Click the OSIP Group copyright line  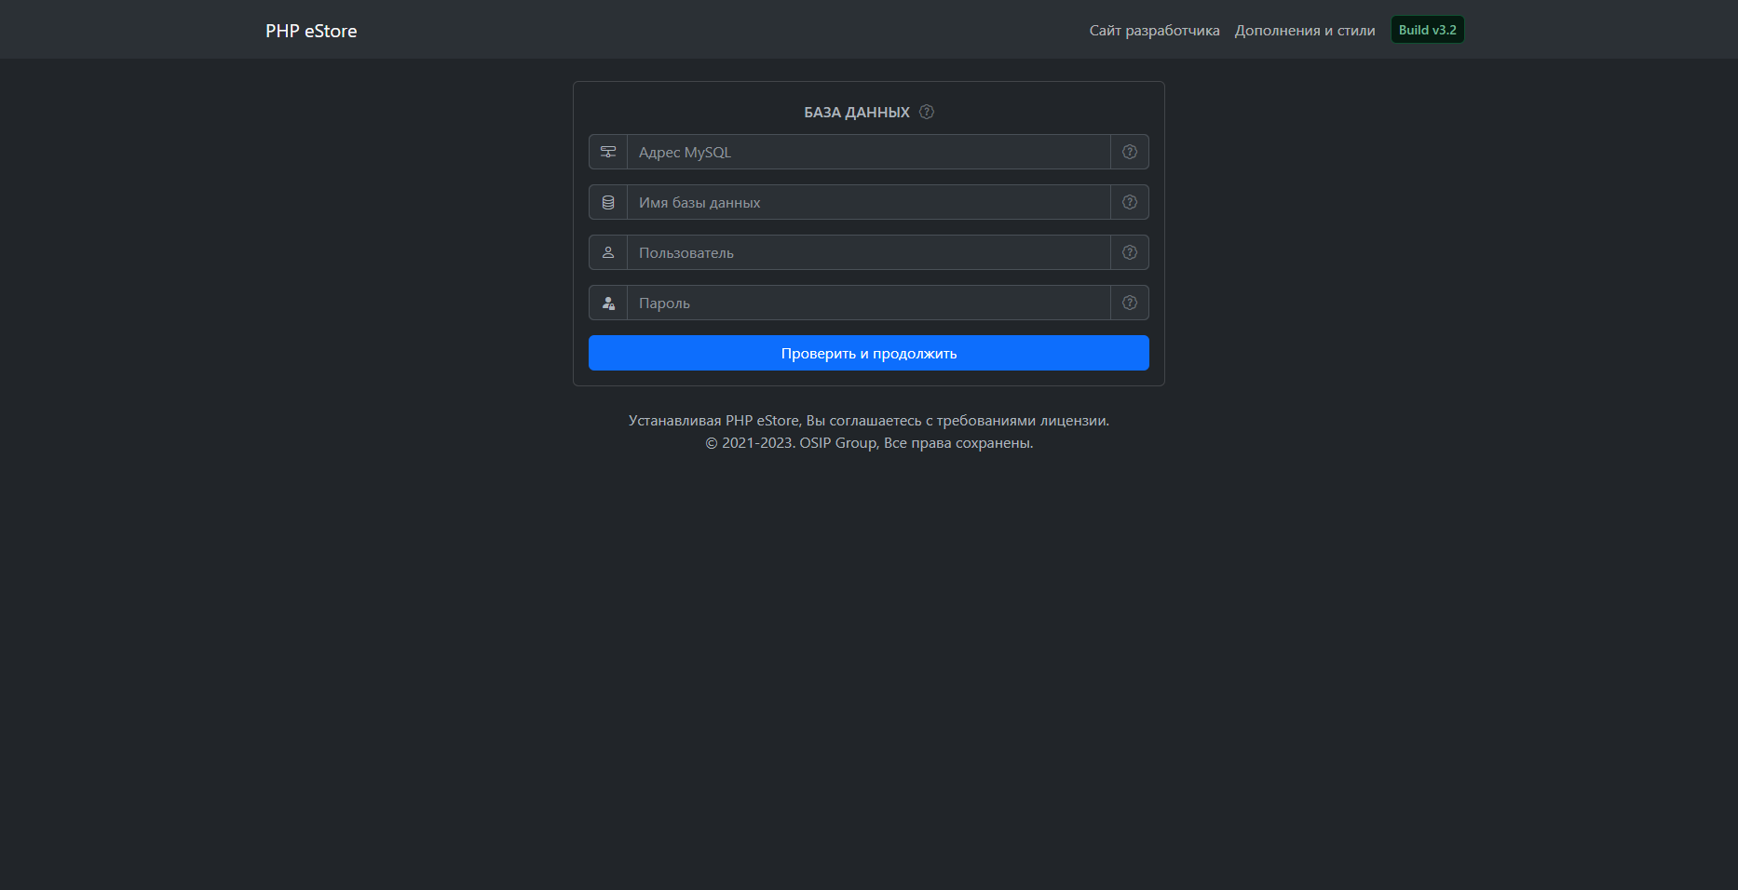[868, 443]
